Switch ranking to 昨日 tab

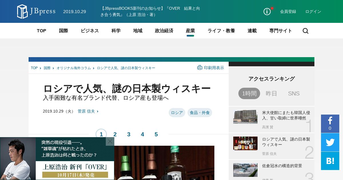272,93
